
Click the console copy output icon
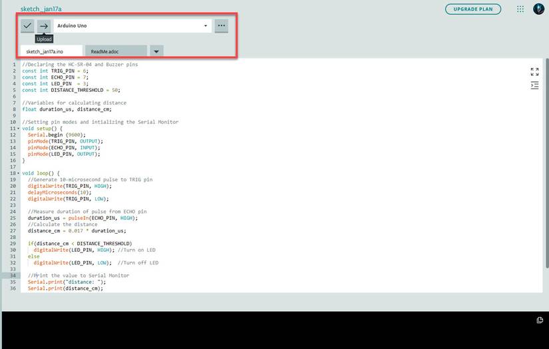[x=540, y=320]
